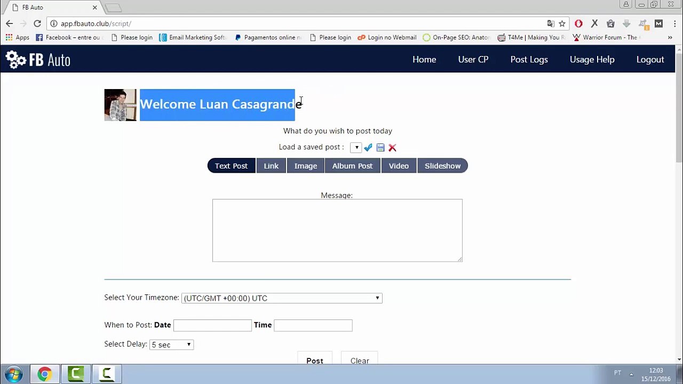Click the M extension icon in toolbar
Image resolution: width=683 pixels, height=384 pixels.
tap(658, 23)
